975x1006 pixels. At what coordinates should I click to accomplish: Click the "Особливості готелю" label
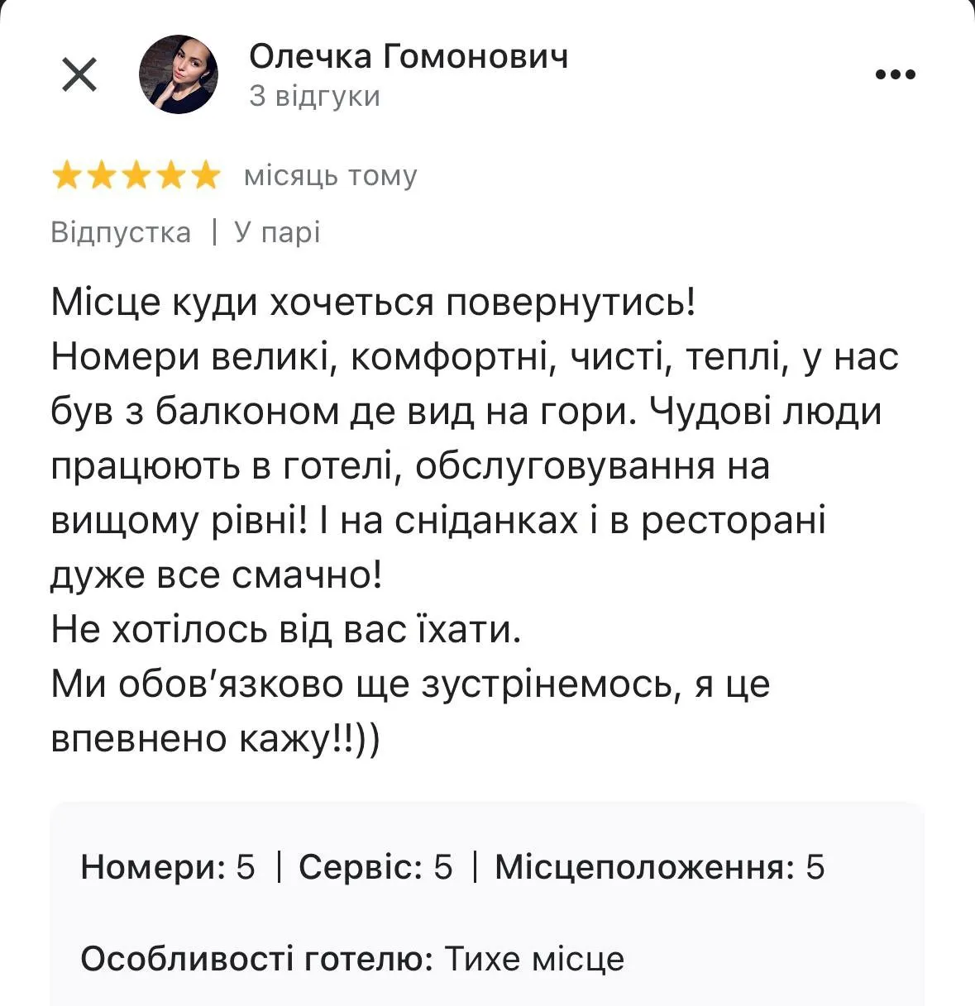click(x=256, y=959)
